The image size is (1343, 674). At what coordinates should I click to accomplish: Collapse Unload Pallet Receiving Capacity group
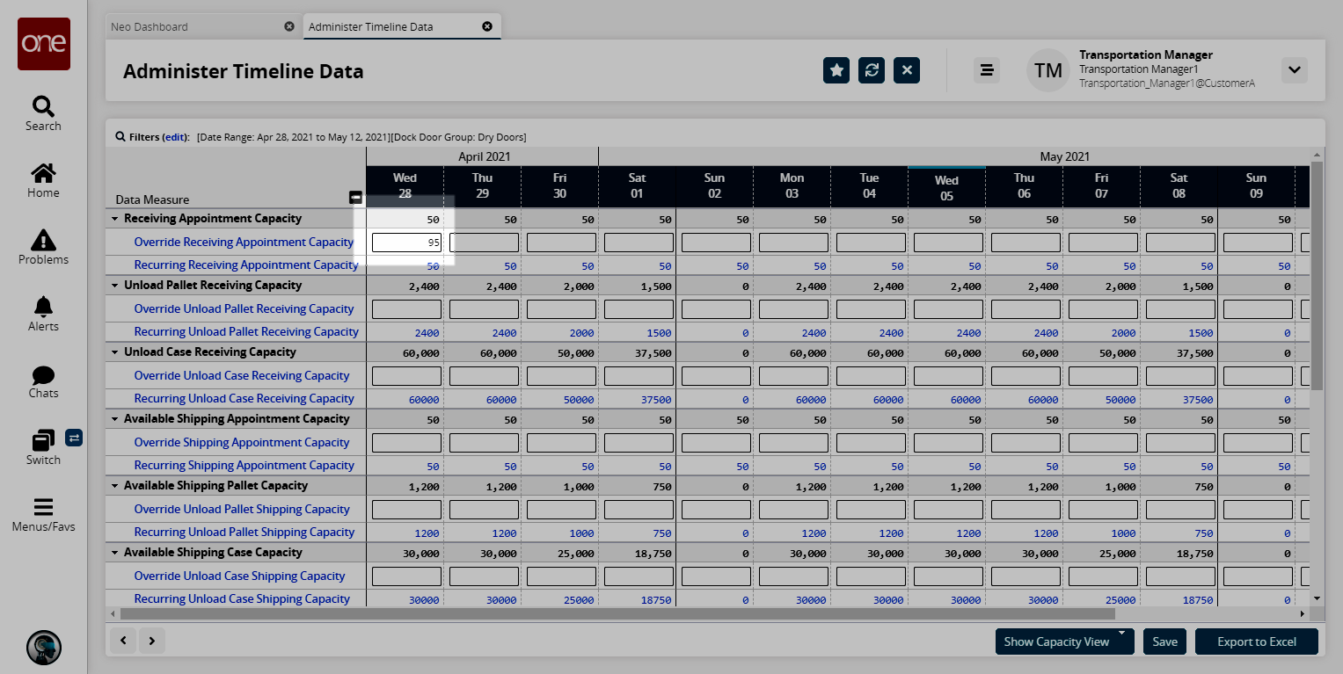click(x=115, y=286)
